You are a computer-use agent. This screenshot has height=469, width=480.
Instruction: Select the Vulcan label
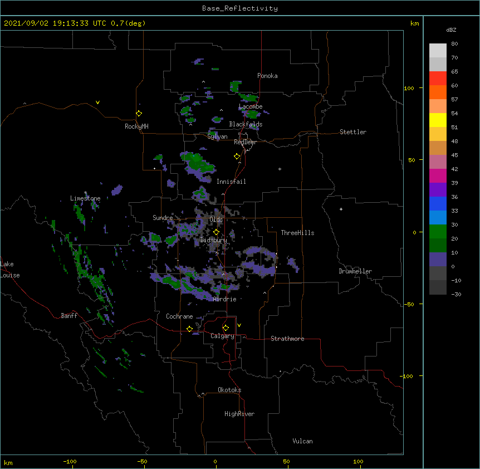[x=302, y=441]
